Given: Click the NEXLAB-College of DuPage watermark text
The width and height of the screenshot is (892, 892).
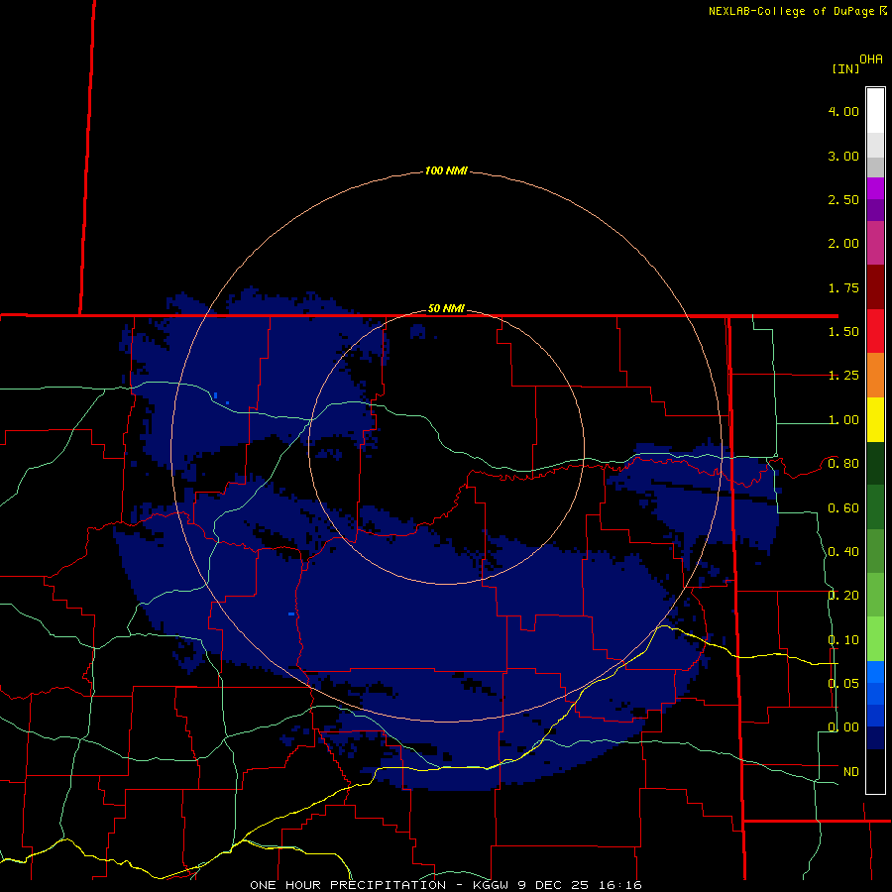Looking at the screenshot, I should [791, 11].
